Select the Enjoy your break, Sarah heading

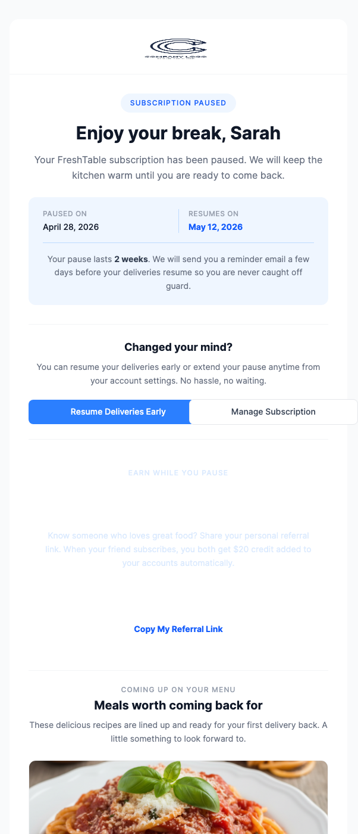click(178, 133)
